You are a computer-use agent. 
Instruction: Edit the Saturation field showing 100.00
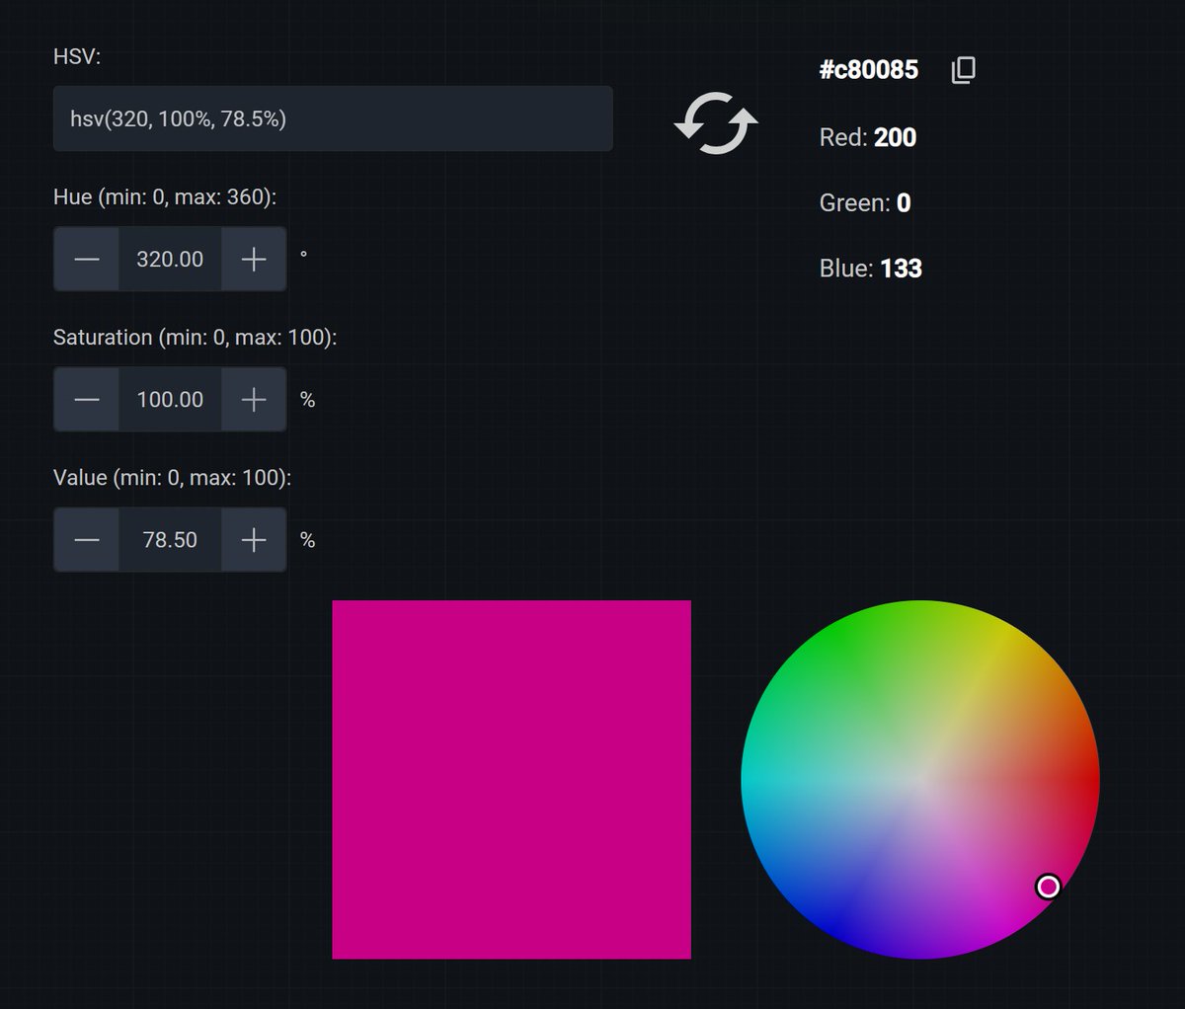pos(170,399)
